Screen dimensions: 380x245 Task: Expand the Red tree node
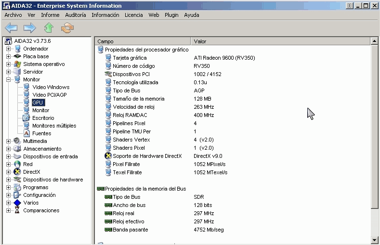9,164
